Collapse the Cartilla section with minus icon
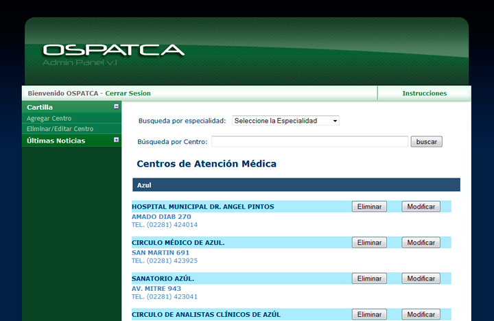 [116, 106]
